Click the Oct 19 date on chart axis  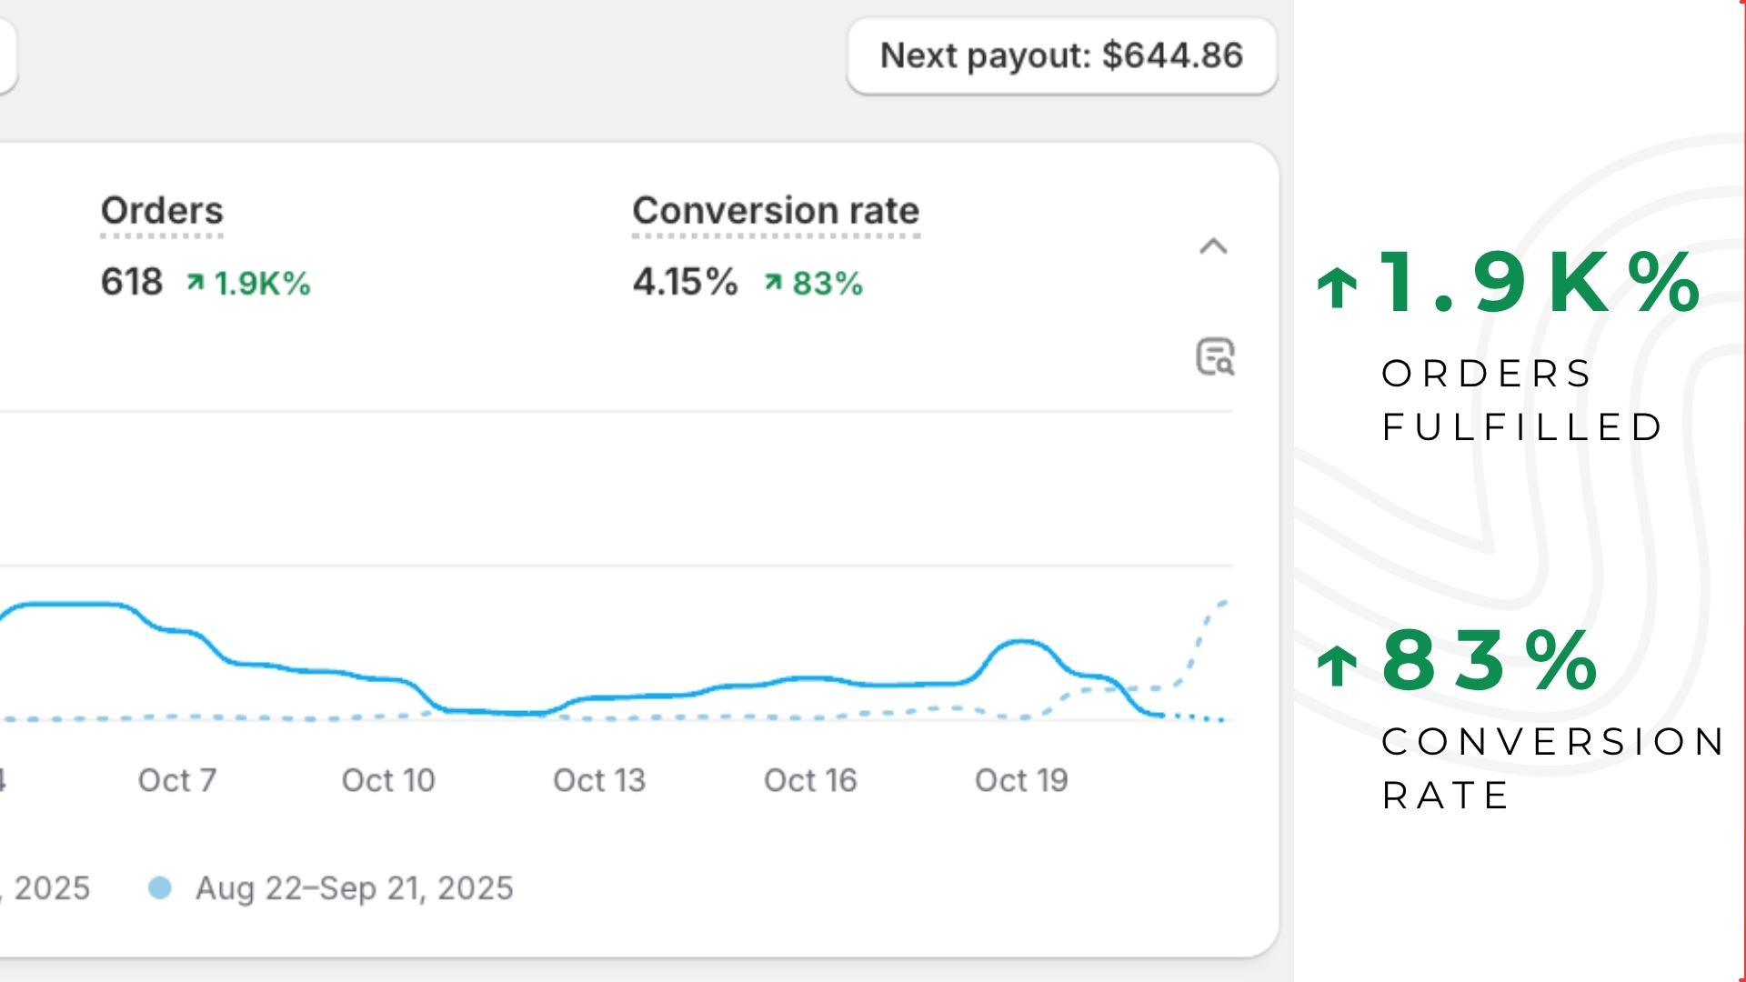(x=1021, y=780)
